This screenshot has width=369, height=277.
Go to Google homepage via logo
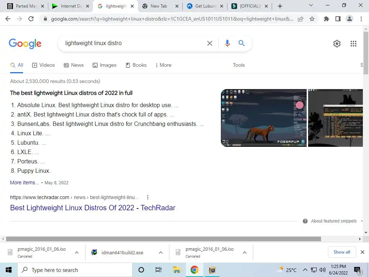[25, 44]
